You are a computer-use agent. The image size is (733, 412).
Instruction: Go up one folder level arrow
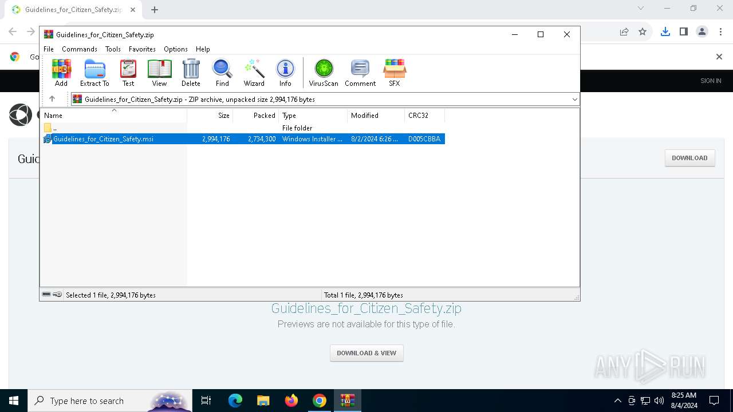(52, 99)
